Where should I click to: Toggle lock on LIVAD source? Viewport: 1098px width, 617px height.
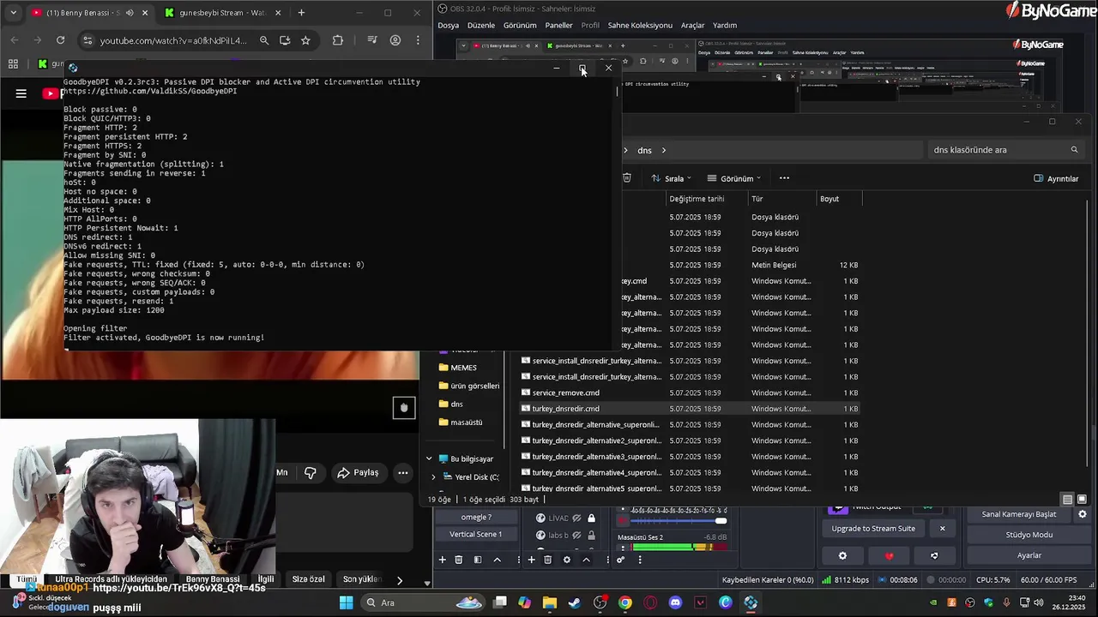click(591, 518)
